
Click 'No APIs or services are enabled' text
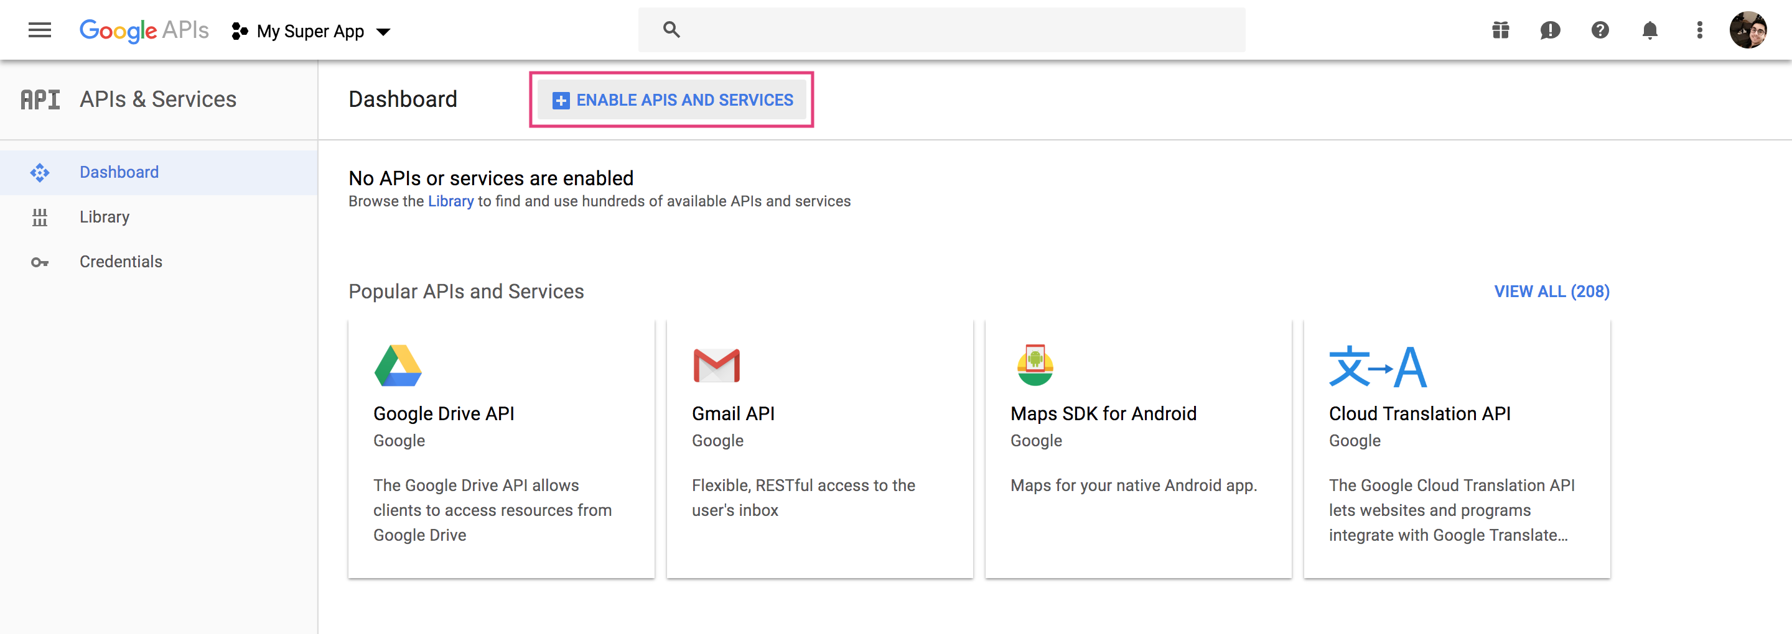pos(491,178)
